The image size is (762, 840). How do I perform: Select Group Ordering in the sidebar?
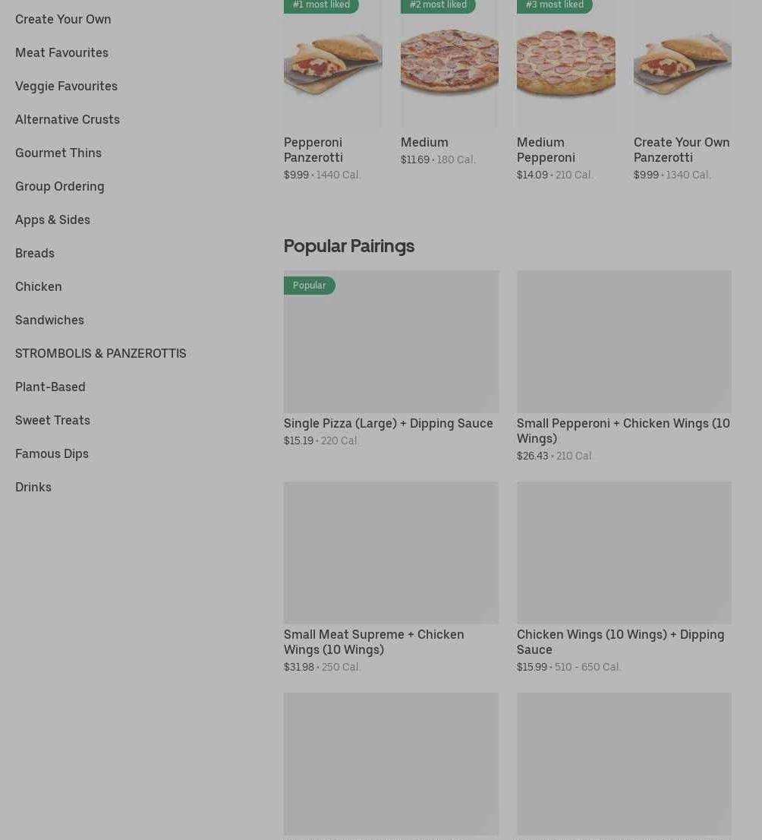[x=60, y=186]
